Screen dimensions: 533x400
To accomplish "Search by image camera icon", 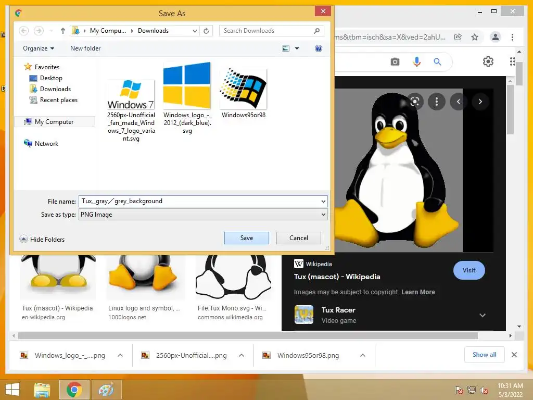I will 395,62.
